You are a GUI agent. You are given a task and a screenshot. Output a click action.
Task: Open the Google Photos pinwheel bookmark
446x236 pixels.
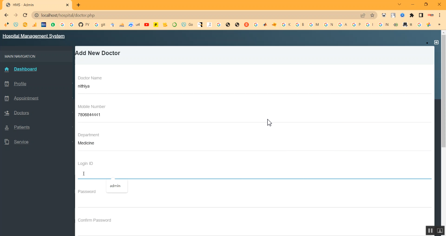pyautogui.click(x=429, y=25)
